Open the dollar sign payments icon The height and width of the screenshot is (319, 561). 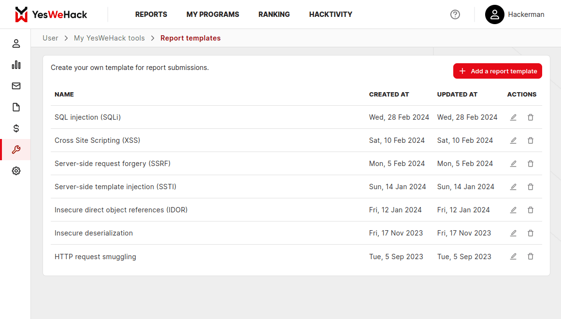point(16,128)
